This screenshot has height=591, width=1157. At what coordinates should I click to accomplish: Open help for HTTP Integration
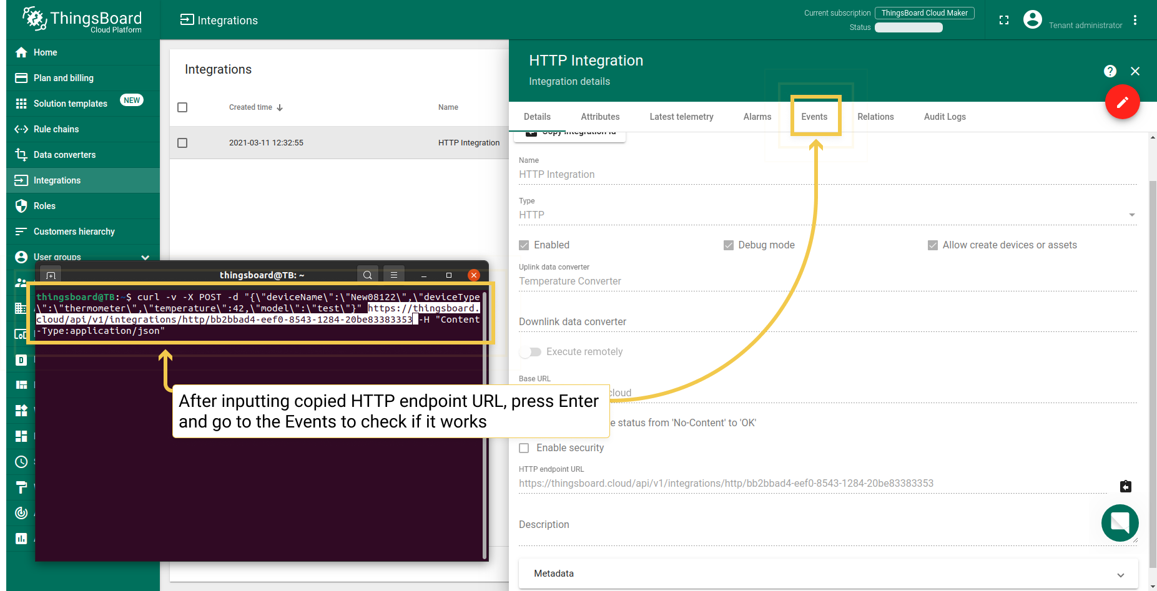click(x=1110, y=71)
